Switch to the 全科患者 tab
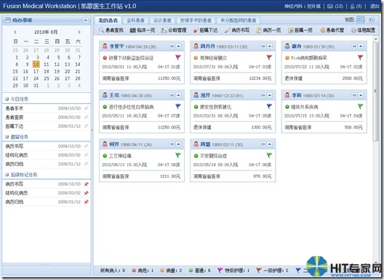Image resolution: width=384 pixels, height=280 pixels. [135, 20]
